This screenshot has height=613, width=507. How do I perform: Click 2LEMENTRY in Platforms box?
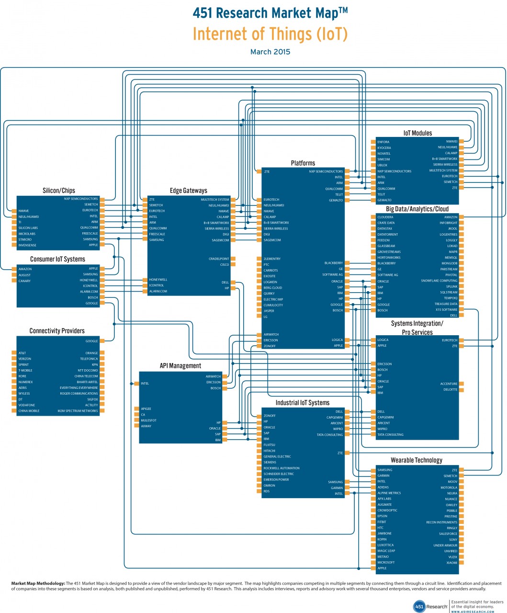pos(272,259)
